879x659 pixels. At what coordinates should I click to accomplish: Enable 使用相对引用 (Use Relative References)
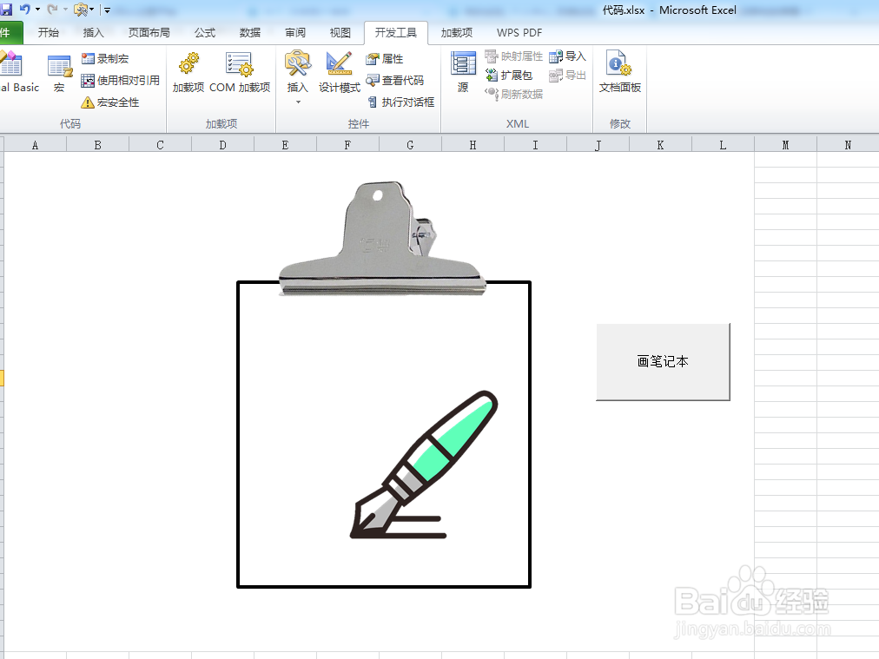[117, 80]
